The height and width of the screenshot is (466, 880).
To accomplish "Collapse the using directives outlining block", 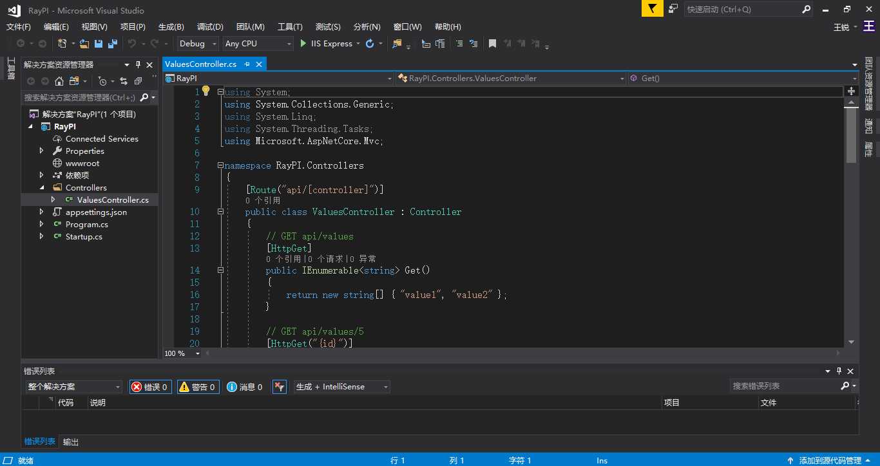I will pos(220,92).
